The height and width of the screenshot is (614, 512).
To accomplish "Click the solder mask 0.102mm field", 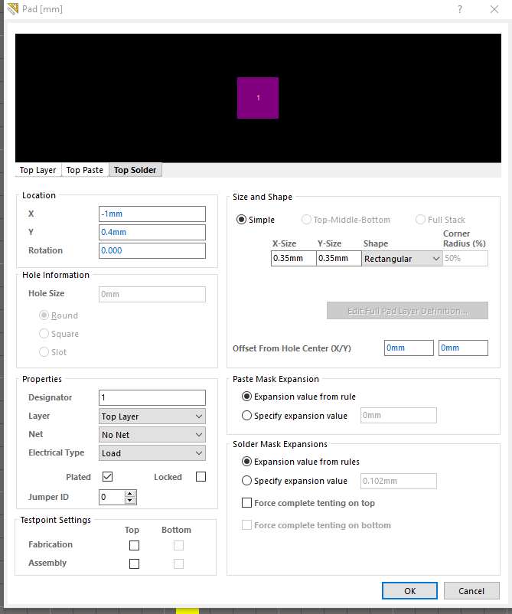I will pos(399,481).
